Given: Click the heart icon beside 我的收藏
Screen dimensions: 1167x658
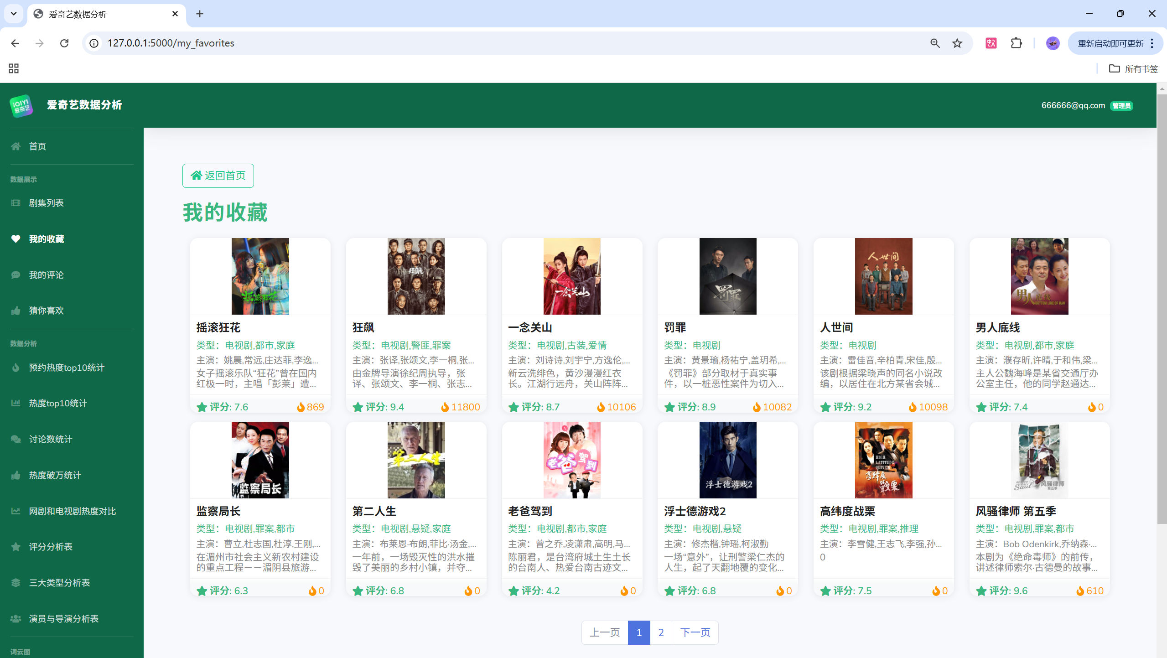Looking at the screenshot, I should tap(16, 239).
